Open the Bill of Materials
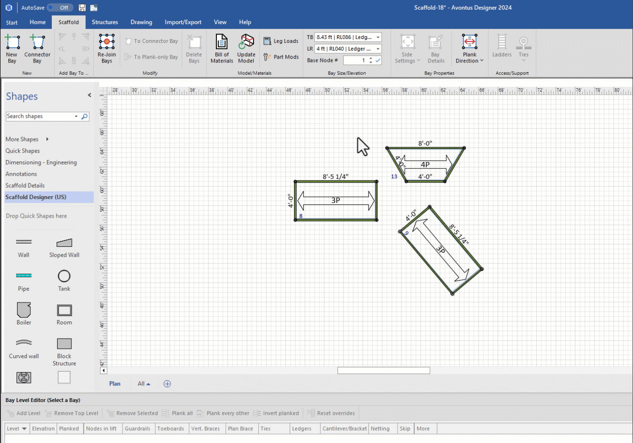The height and width of the screenshot is (443, 633). pyautogui.click(x=222, y=49)
